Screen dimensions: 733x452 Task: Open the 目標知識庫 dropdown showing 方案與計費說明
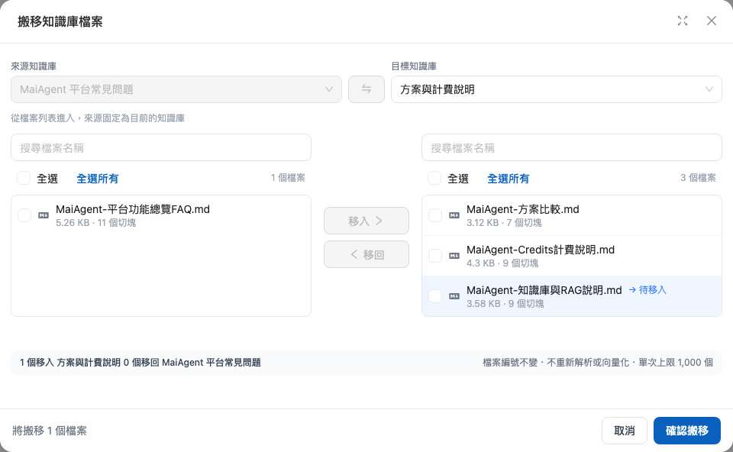pos(557,89)
